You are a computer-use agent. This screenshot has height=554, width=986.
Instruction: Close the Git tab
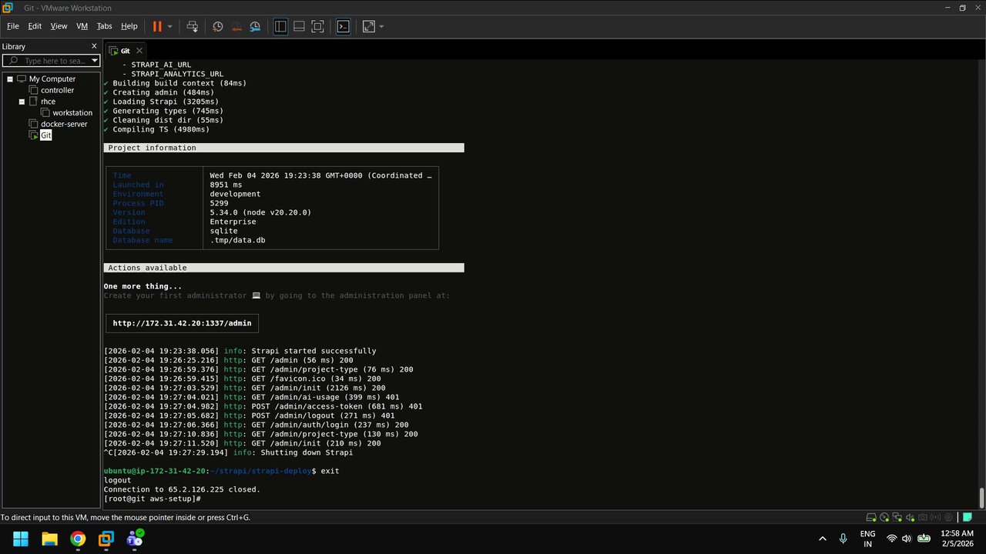coord(139,51)
